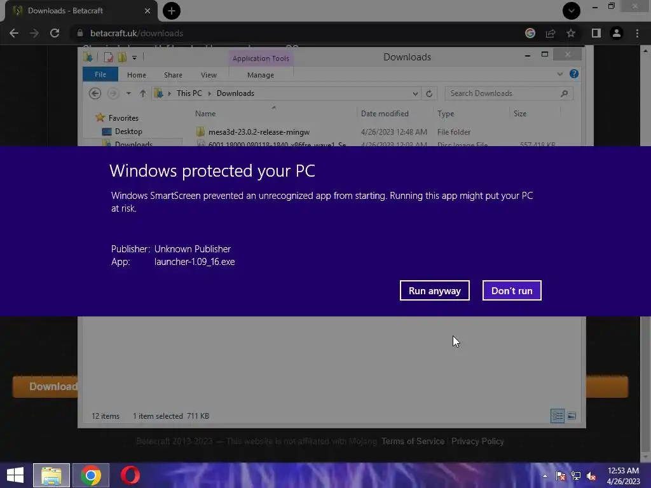
Task: Click the Run anyway button
Action: [x=434, y=290]
